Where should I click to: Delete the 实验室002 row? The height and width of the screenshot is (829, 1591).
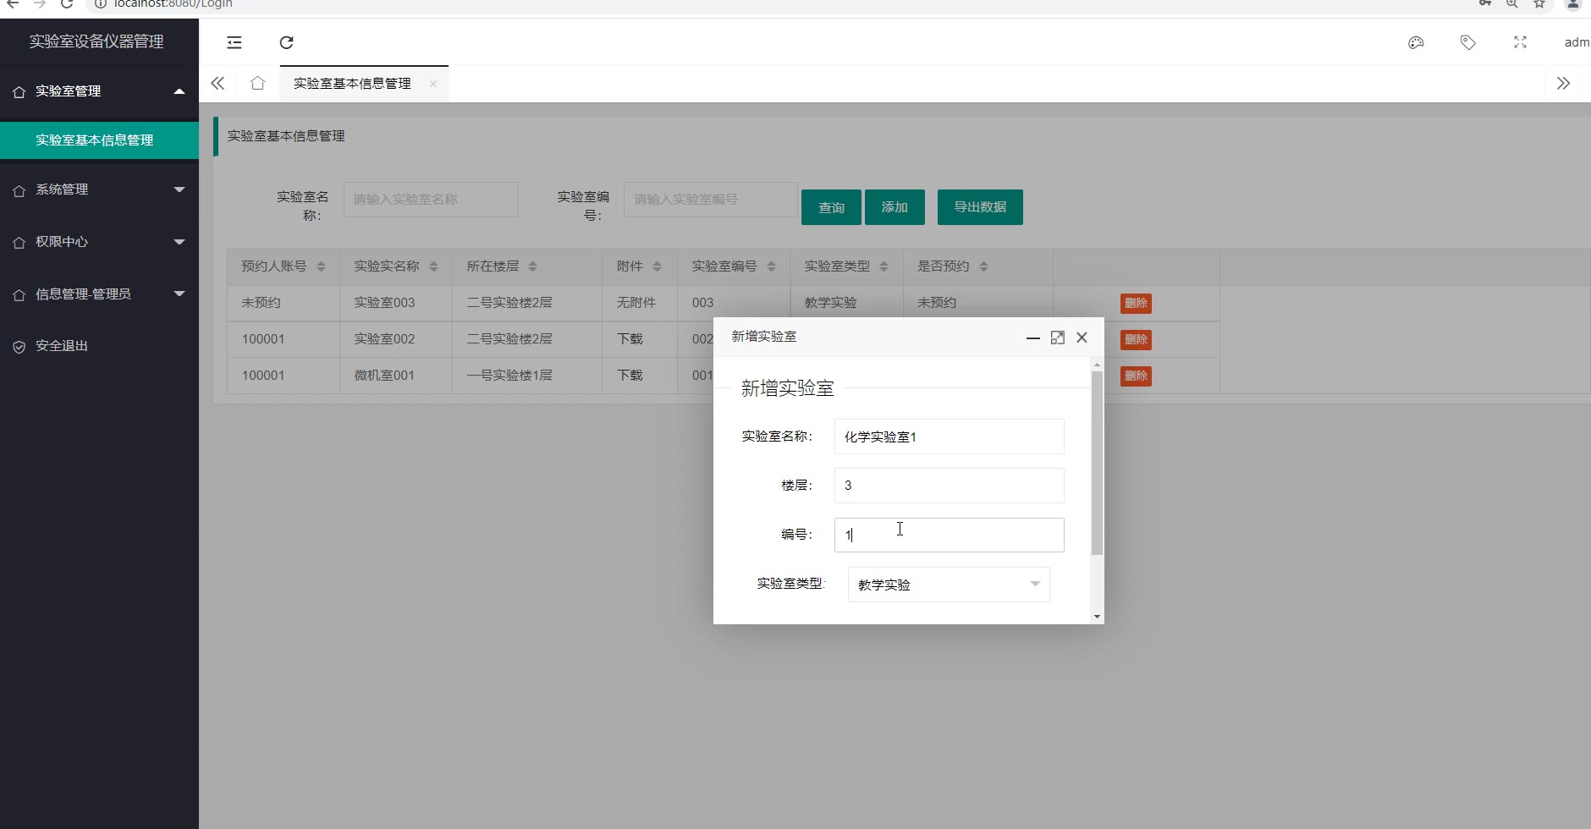[1136, 340]
